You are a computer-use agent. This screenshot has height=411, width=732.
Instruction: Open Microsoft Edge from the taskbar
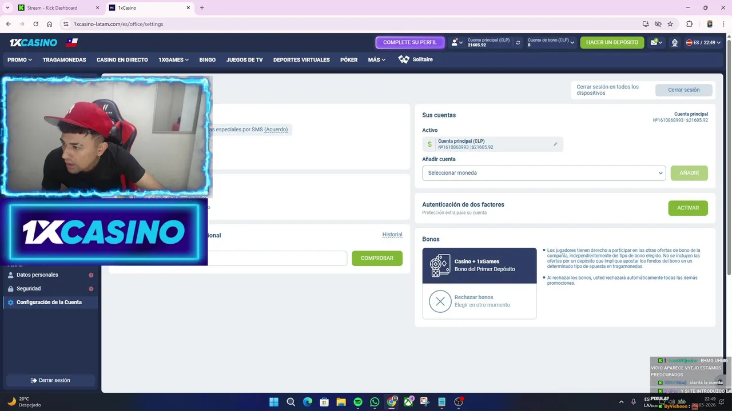tap(308, 402)
